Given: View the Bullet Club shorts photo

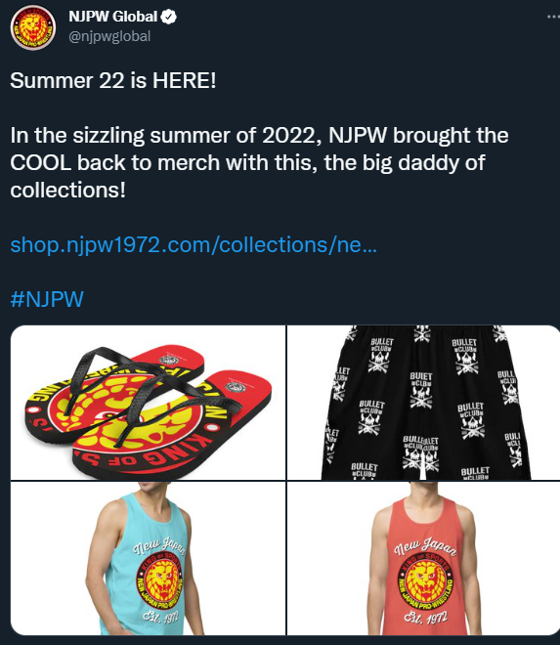Looking at the screenshot, I should [423, 403].
